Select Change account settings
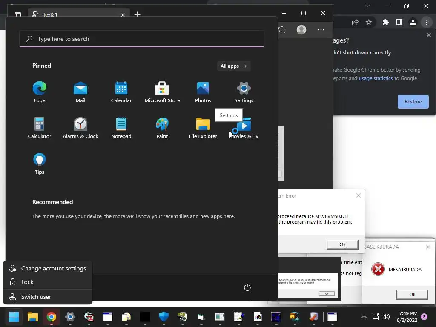This screenshot has width=436, height=327. 48,268
